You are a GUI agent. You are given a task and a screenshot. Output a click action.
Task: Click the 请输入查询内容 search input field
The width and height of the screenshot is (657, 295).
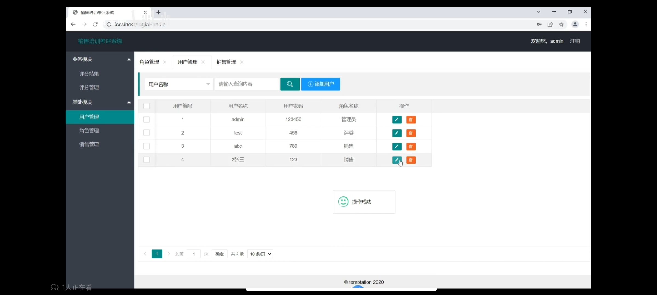pyautogui.click(x=246, y=84)
